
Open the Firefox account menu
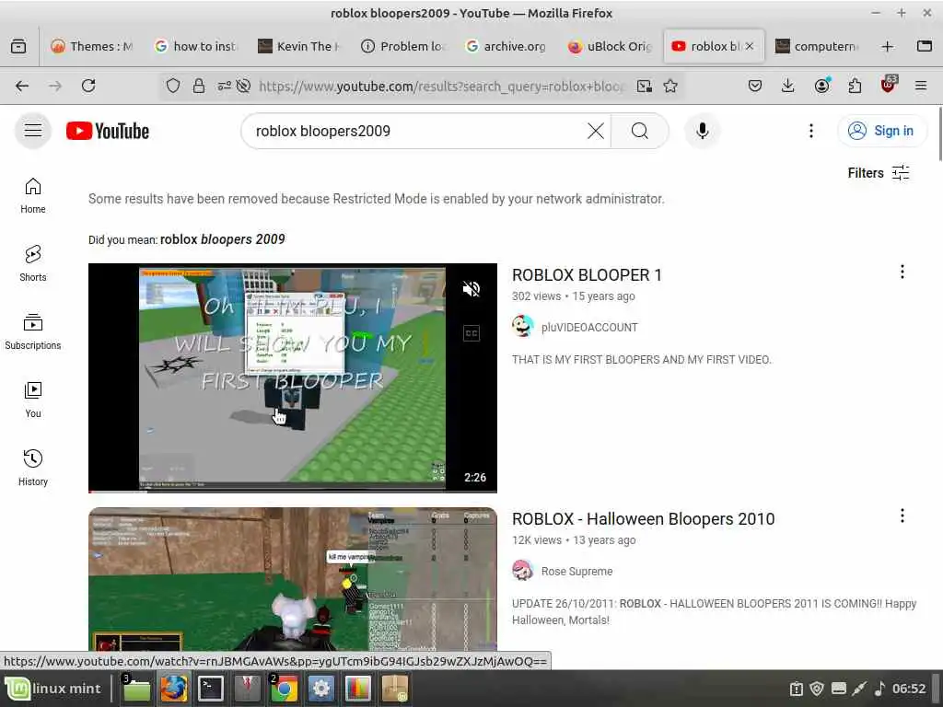coord(822,86)
